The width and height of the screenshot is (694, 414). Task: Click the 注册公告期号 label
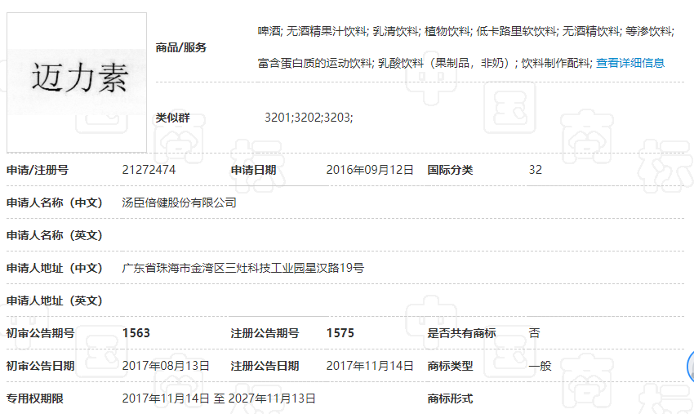pos(265,333)
